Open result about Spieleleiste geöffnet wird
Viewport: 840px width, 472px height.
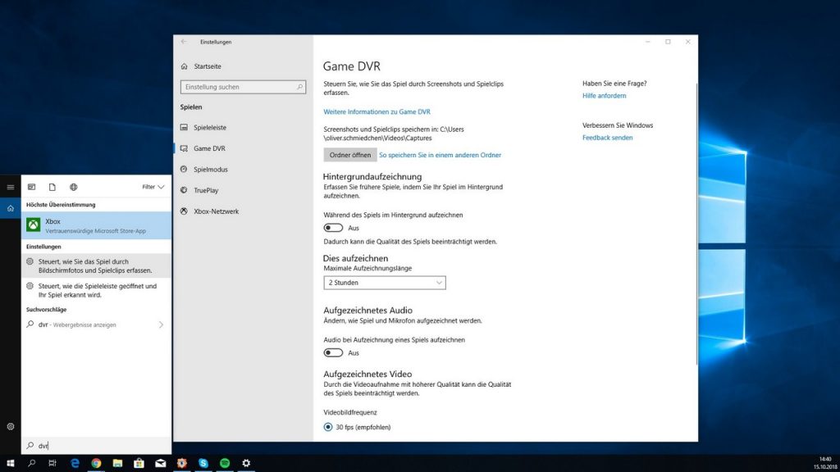[97, 290]
